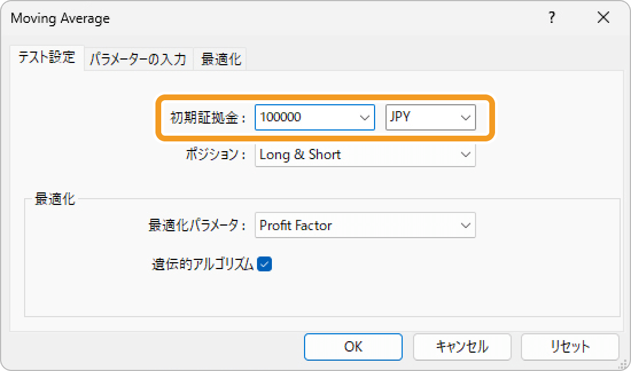Viewport: 631px width, 371px height.
Task: Expand the 初期証拠金 amount dropdown arrow
Action: (x=365, y=117)
